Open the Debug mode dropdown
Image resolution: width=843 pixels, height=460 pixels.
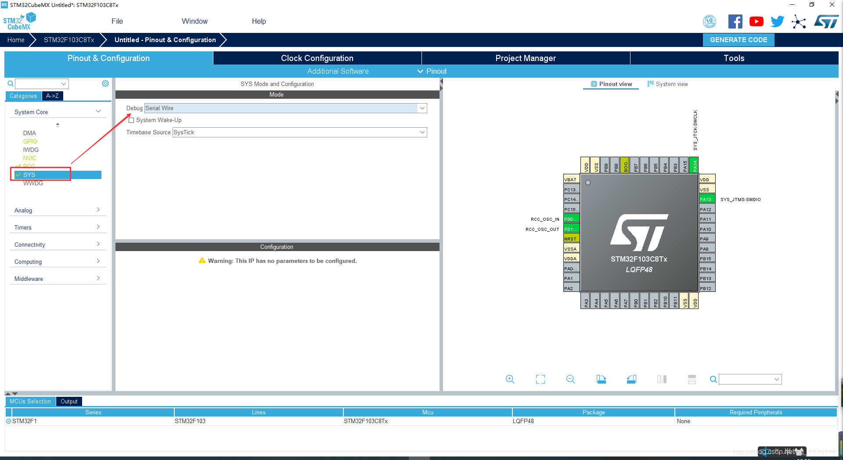pyautogui.click(x=422, y=108)
